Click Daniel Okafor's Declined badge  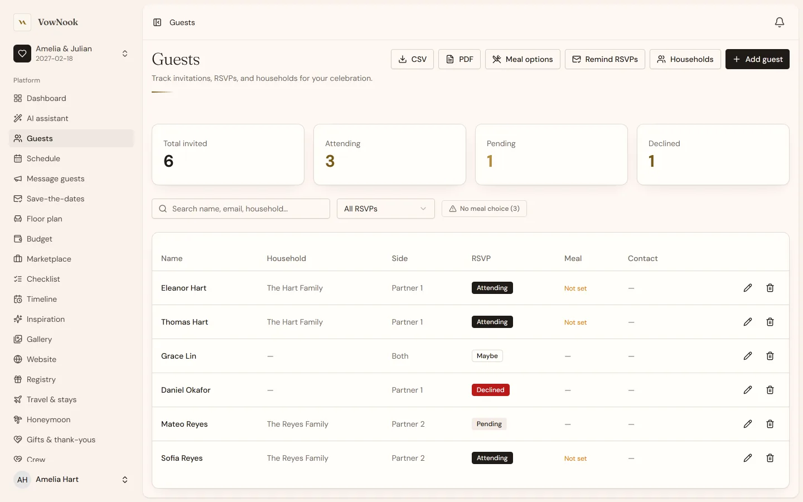click(x=491, y=390)
